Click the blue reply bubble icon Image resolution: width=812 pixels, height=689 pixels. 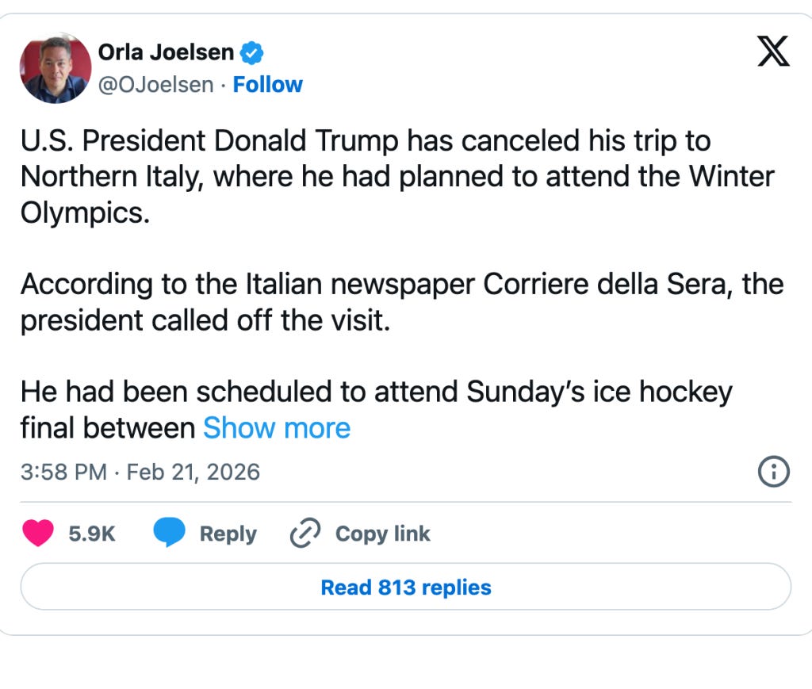point(168,534)
